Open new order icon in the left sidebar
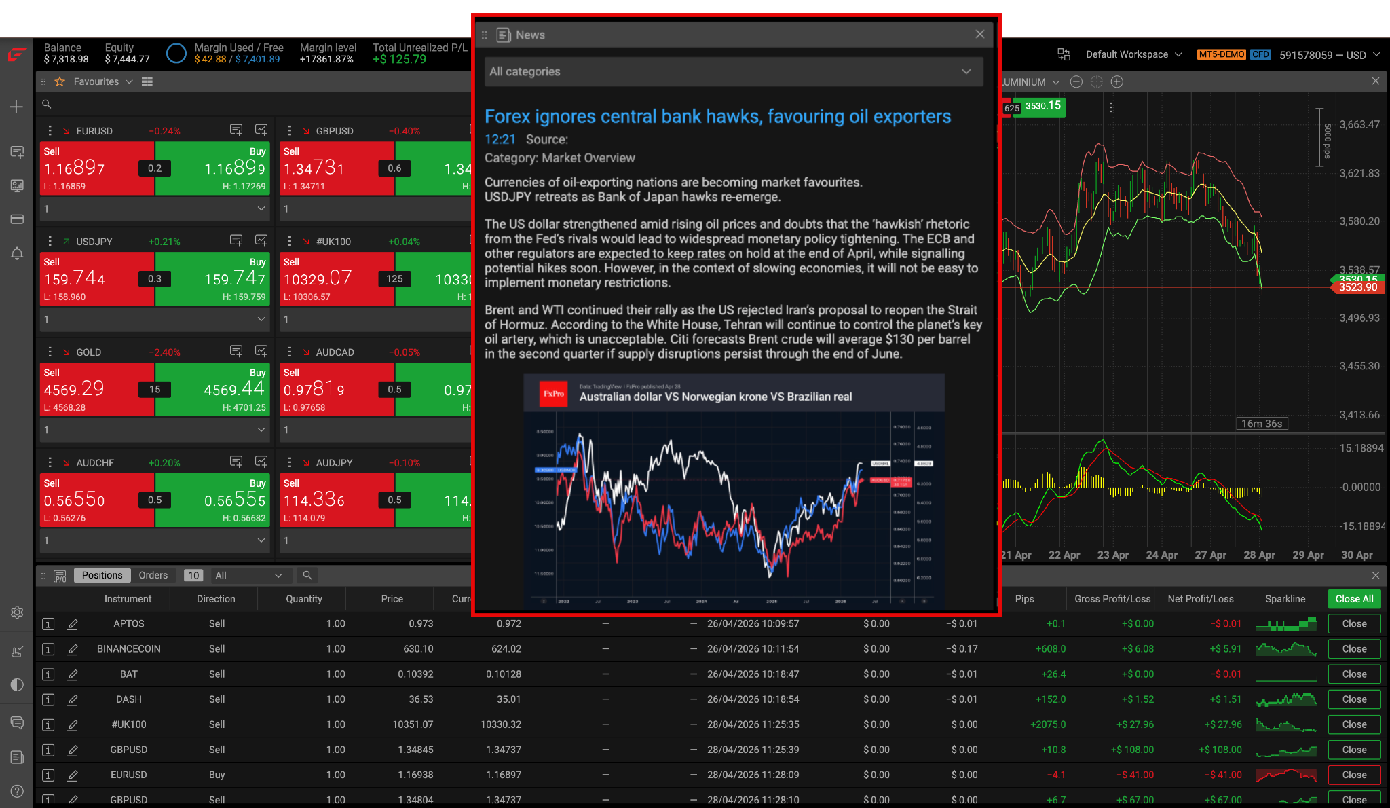 click(17, 152)
